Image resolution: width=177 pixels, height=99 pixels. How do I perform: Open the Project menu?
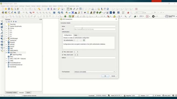(3, 6)
